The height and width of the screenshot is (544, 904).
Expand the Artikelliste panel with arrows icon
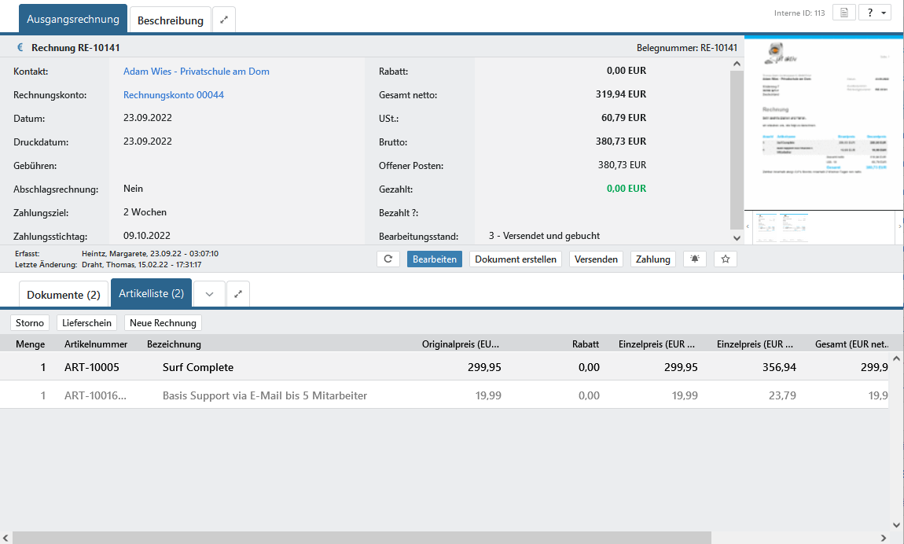coord(238,294)
